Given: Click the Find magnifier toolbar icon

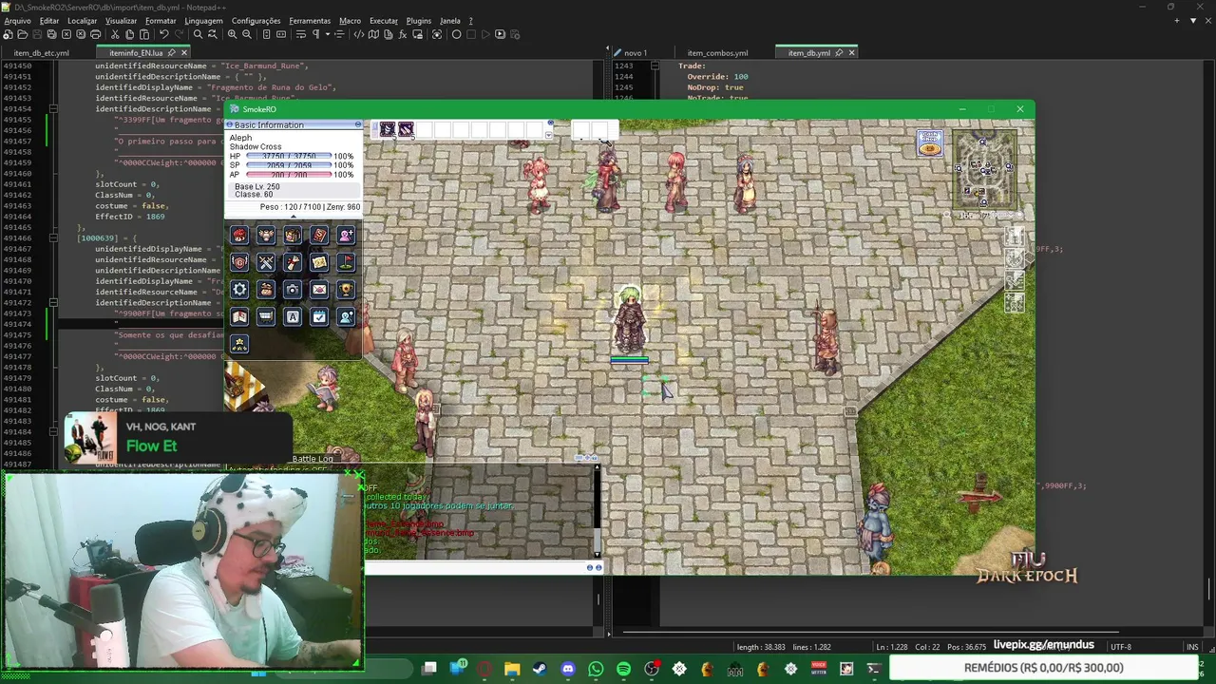Looking at the screenshot, I should [198, 34].
